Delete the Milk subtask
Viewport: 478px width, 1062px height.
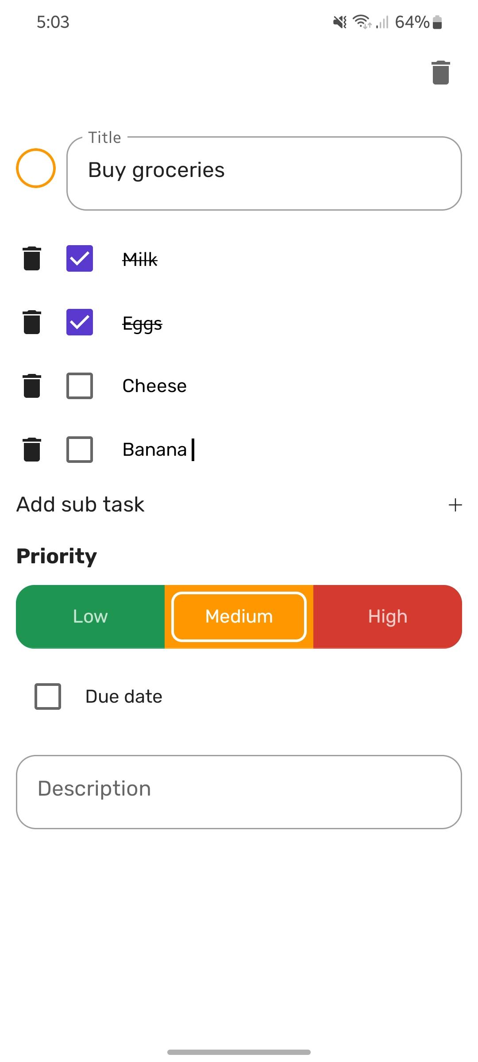[32, 258]
